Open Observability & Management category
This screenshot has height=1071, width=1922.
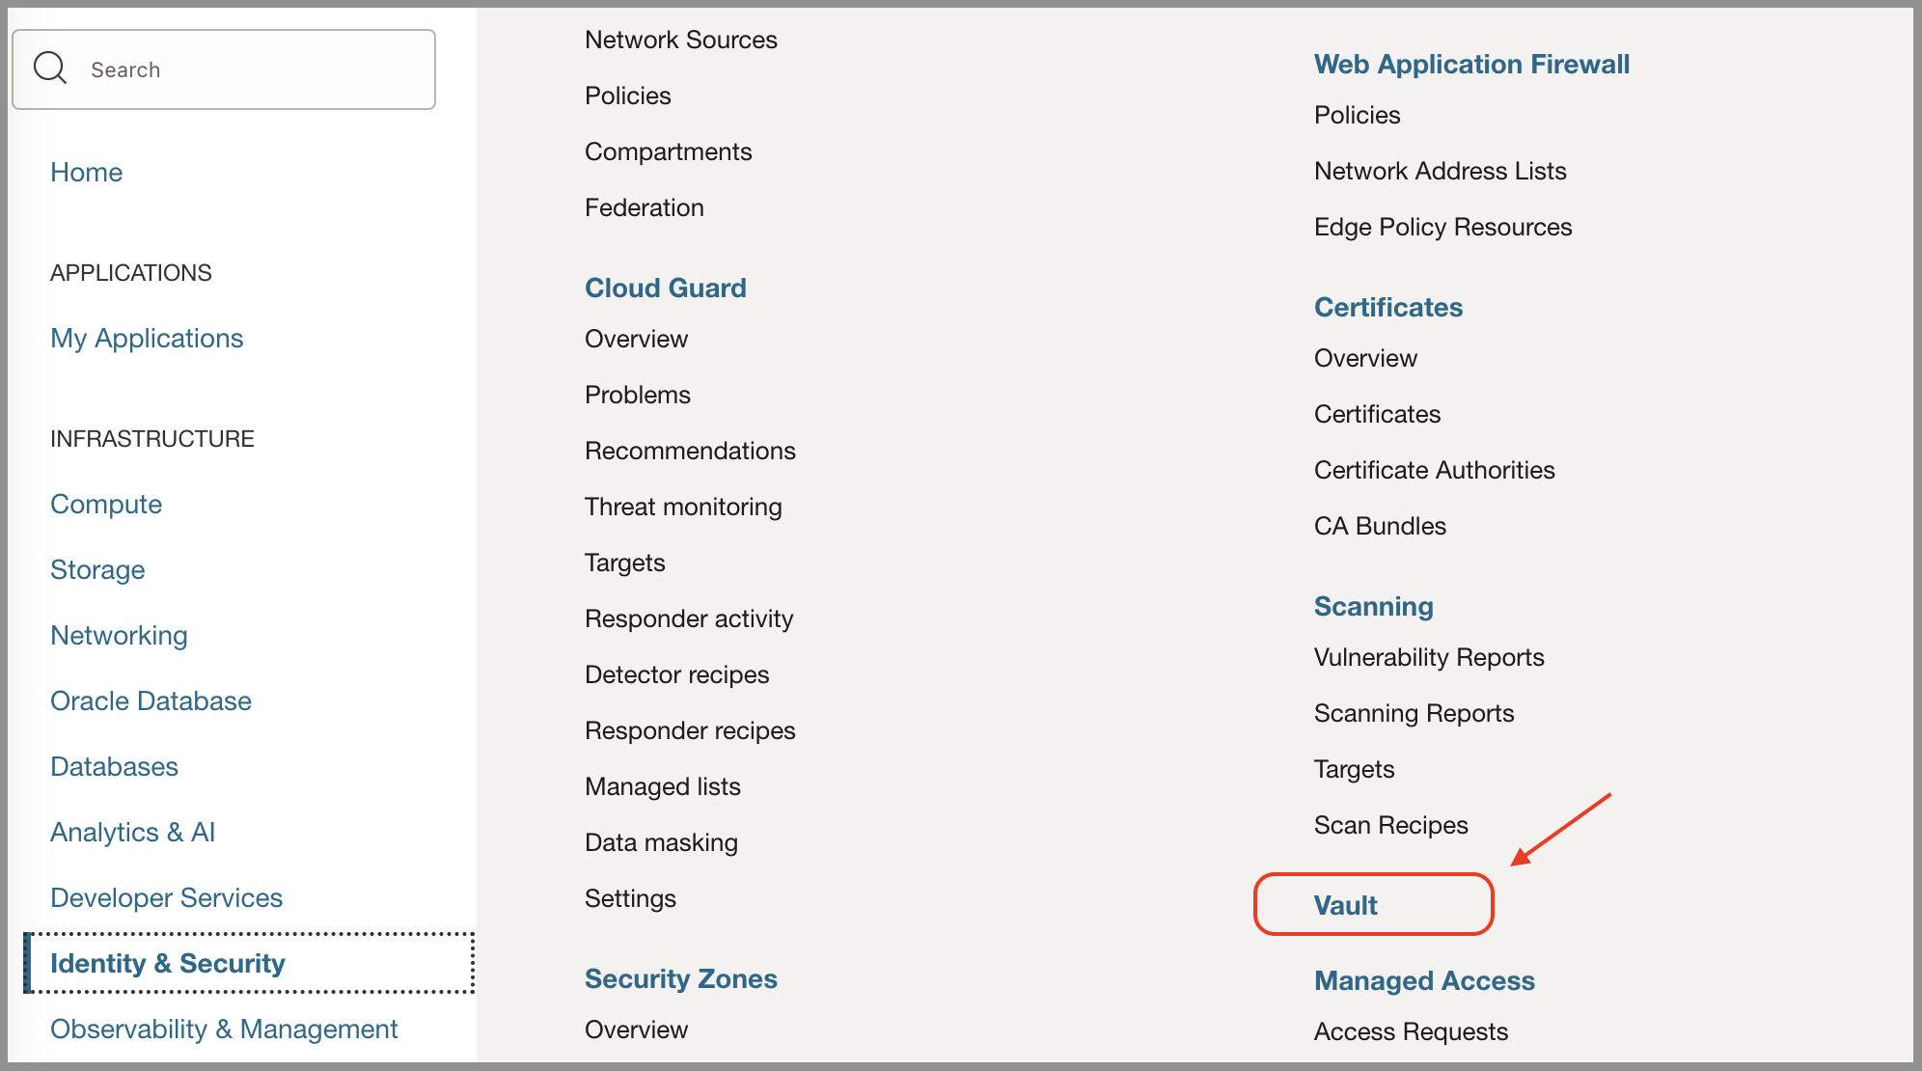click(x=224, y=1029)
